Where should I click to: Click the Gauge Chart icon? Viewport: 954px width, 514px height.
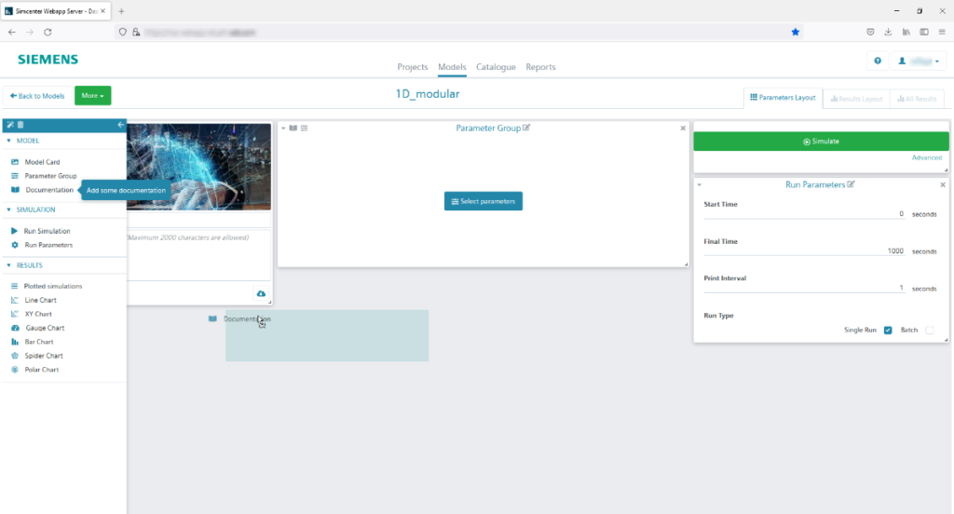click(x=15, y=328)
